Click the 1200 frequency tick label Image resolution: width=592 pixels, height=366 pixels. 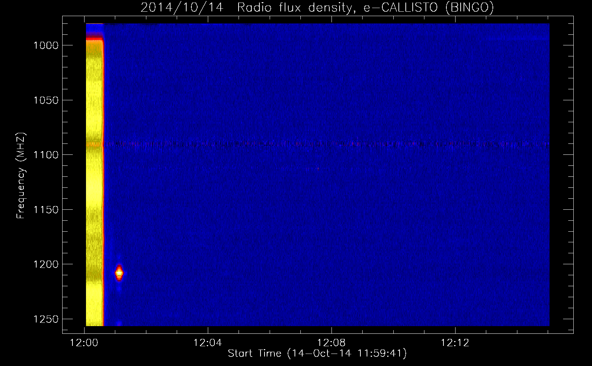[x=46, y=264]
